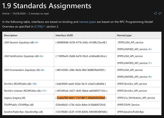Open the [C706] reference link
Screen dimensions: 164x118
tap(38, 27)
